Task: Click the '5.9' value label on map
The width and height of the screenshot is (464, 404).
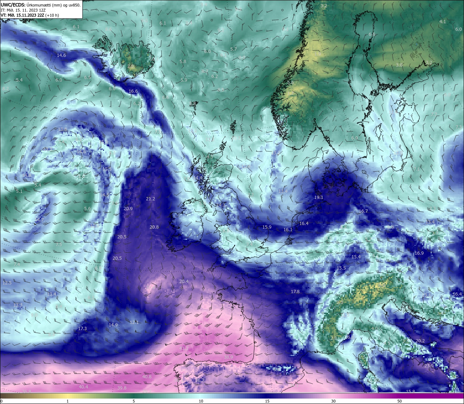Action: [184, 80]
